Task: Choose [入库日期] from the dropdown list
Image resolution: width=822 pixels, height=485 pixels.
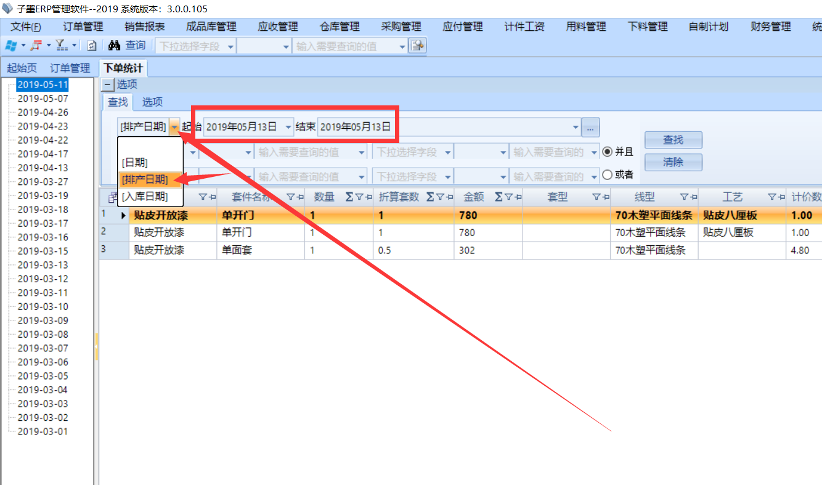Action: point(145,197)
